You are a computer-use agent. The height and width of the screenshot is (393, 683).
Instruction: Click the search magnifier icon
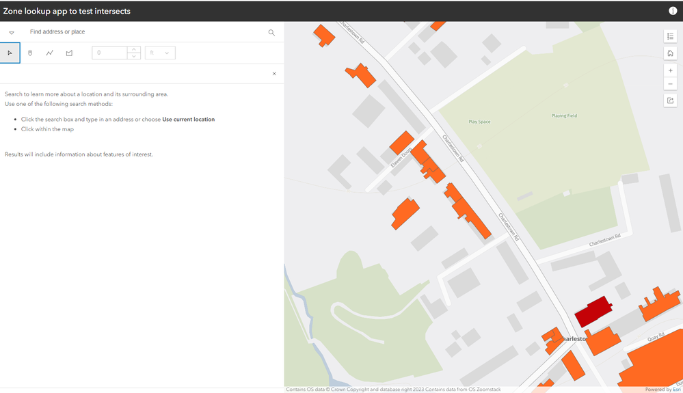tap(271, 32)
